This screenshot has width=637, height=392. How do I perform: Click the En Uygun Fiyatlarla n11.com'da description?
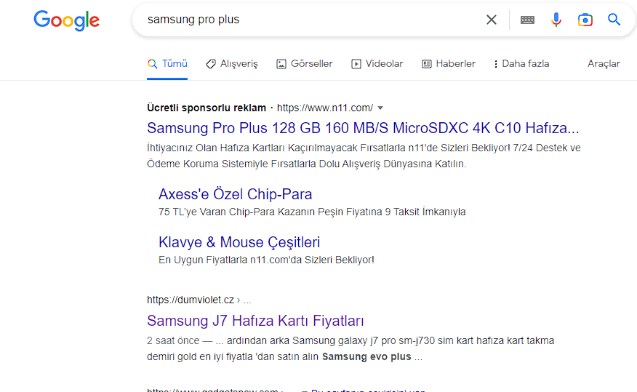(x=266, y=260)
